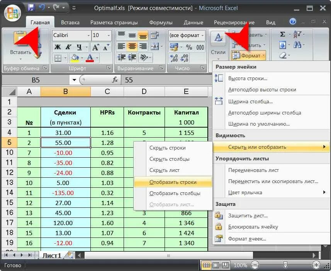Screen dimensions: 331x271
Task: Switch to the Данные tab
Action: 194,22
